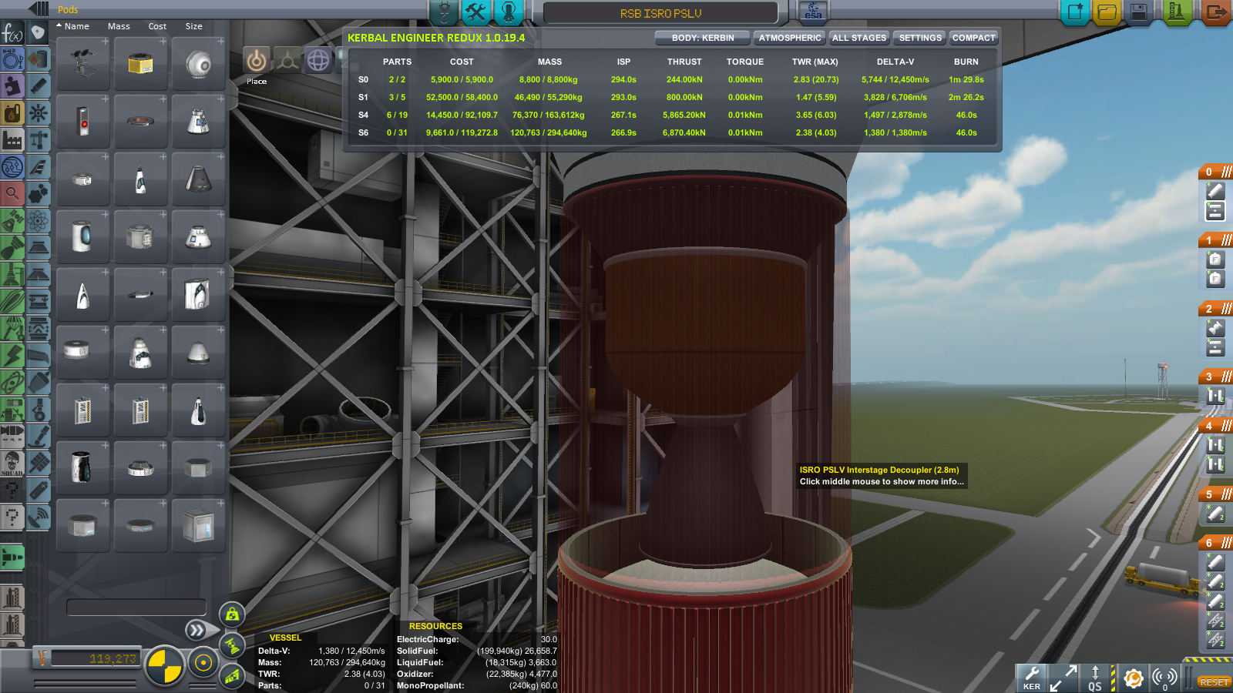Image resolution: width=1233 pixels, height=693 pixels.
Task: Launch the vessel with green rocket icon
Action: point(1176,12)
